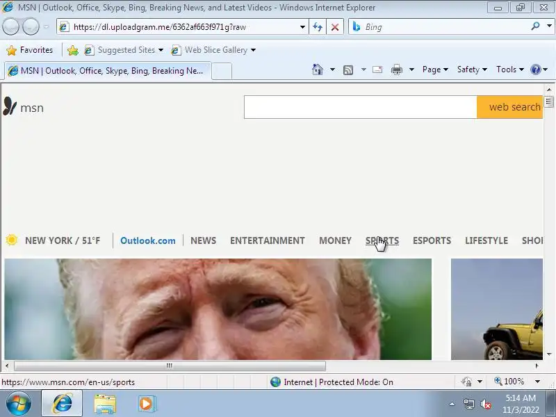This screenshot has height=417, width=556.
Task: Open the Web Slice Gallery item
Action: (213, 50)
